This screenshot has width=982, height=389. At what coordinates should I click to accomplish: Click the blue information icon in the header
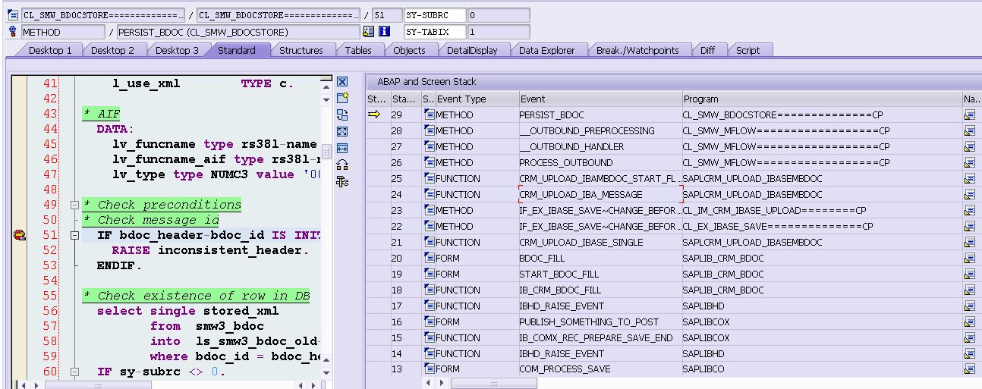coord(384,32)
